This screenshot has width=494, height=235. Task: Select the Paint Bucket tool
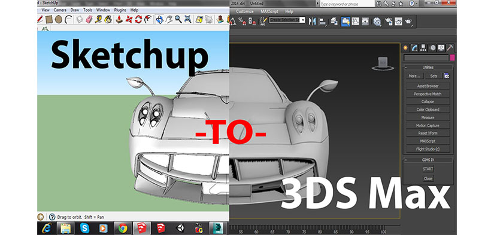point(108,20)
